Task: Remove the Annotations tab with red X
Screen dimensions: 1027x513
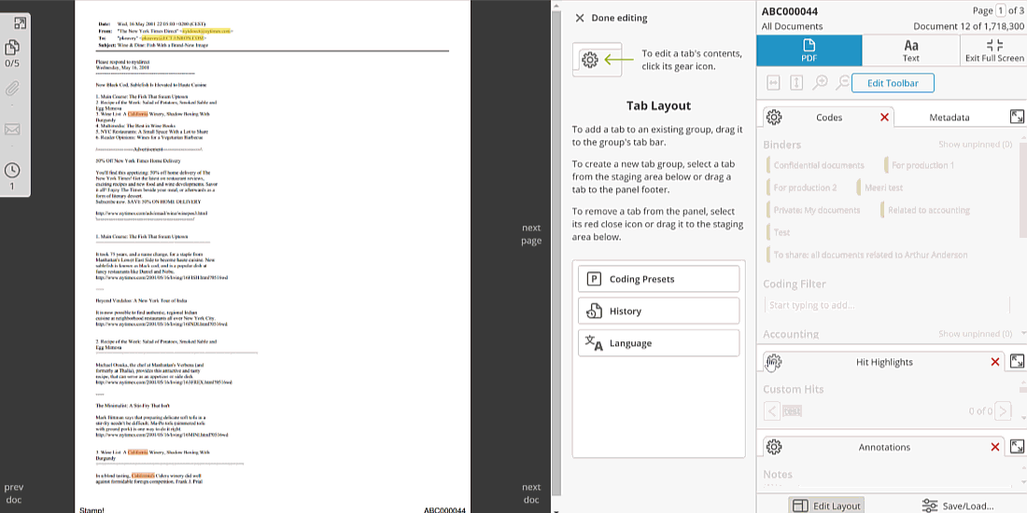Action: pos(995,447)
